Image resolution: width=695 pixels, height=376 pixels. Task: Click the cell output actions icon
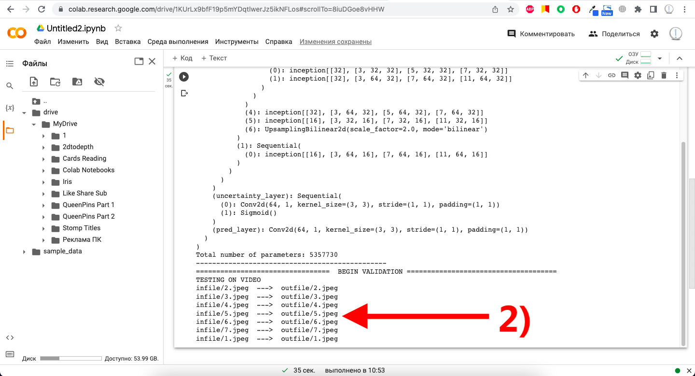pyautogui.click(x=184, y=93)
